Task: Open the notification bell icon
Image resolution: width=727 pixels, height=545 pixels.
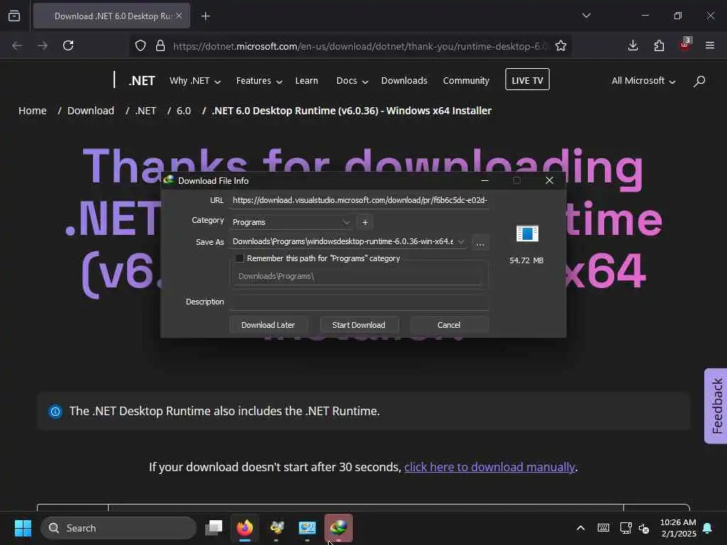Action: click(x=708, y=528)
